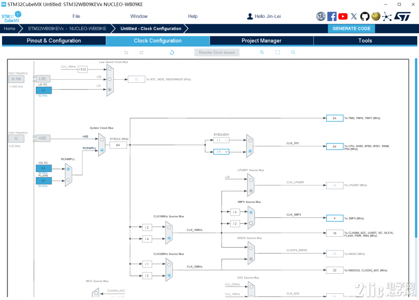The image size is (419, 300).
Task: Click the STM32CubeMX logo
Action: pos(12,17)
